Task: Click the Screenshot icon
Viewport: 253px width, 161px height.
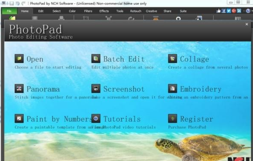Action: pyautogui.click(x=96, y=88)
